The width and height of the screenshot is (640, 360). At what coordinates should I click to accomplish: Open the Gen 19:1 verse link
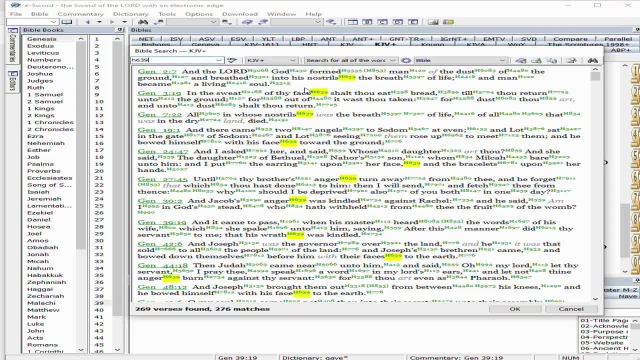coord(159,130)
